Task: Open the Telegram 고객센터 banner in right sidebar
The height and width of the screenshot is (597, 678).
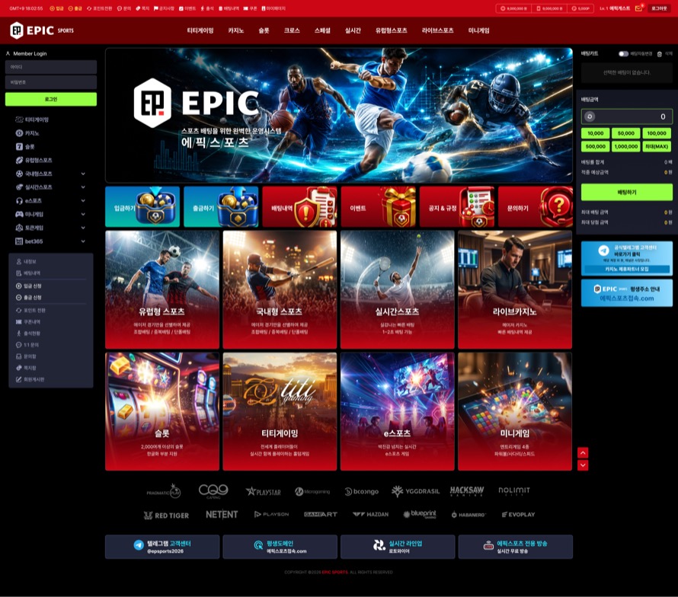Action: coord(626,258)
